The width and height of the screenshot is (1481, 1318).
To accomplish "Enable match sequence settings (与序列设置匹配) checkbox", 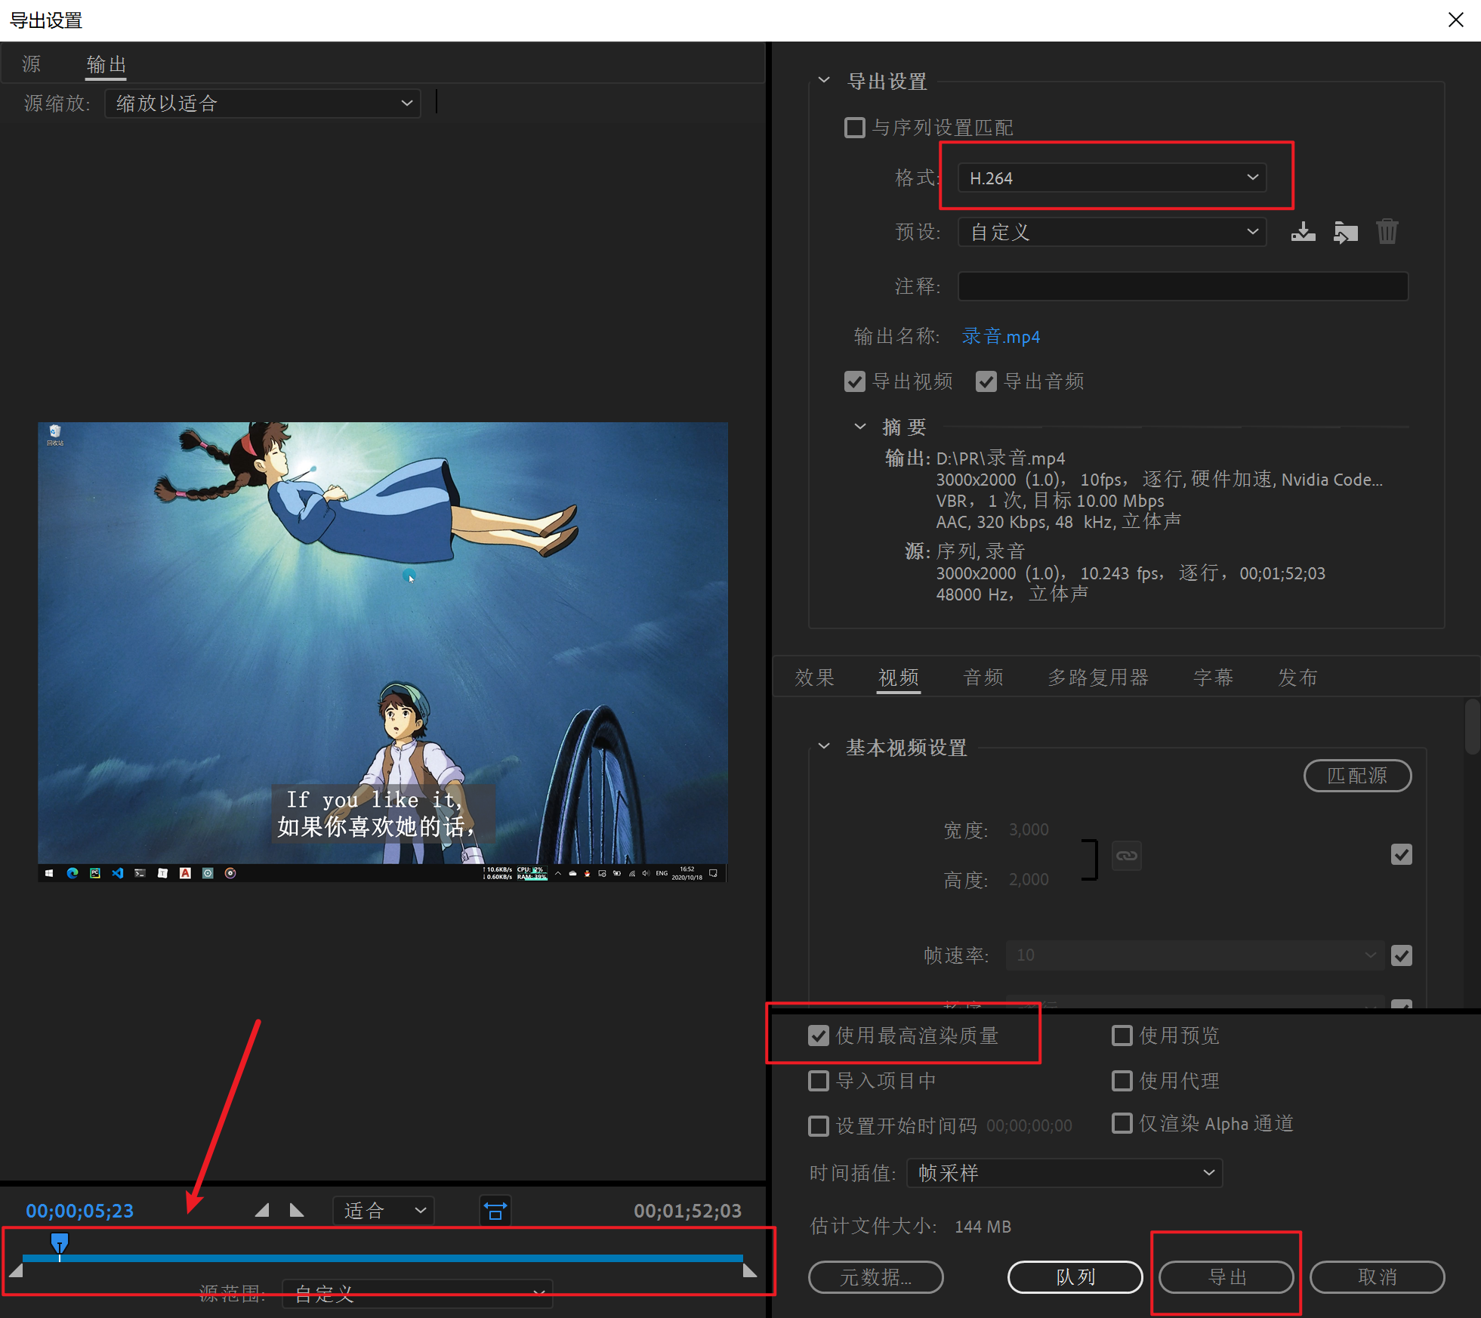I will 854,128.
